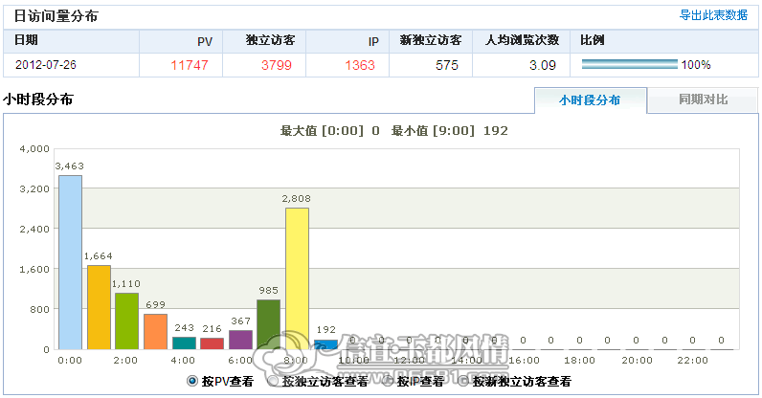The height and width of the screenshot is (398, 762).
Task: Click the unique visitor value 3799
Action: (276, 65)
